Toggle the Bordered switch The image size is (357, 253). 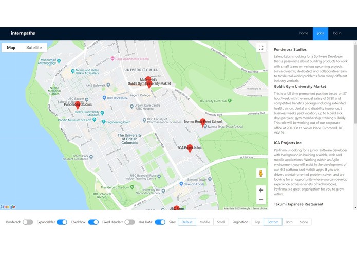[x=28, y=222]
